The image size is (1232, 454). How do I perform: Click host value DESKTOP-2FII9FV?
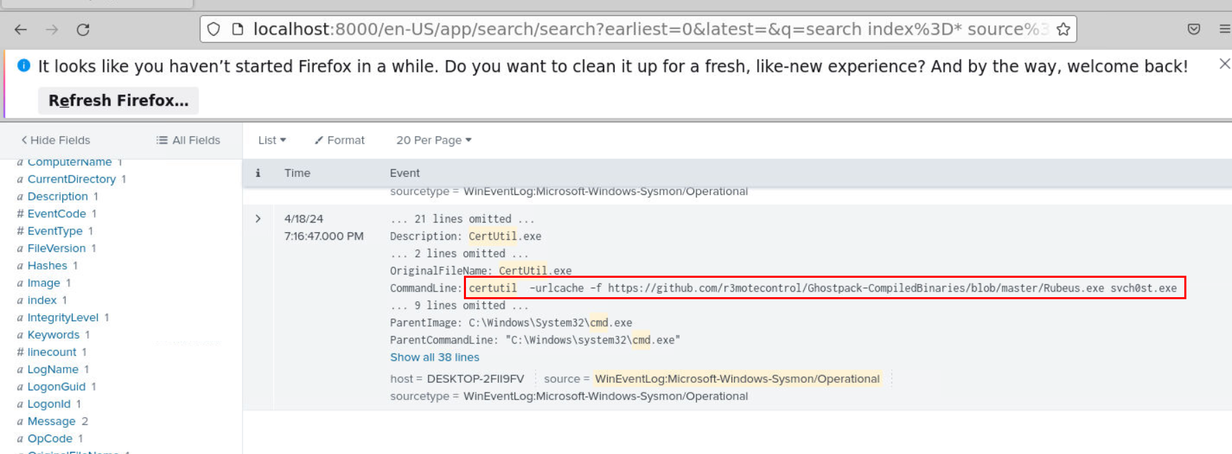point(475,379)
